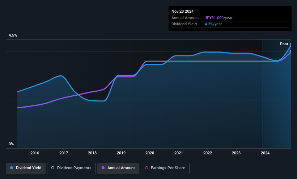Click the purple Annual Amount endpoint marker

[291, 52]
